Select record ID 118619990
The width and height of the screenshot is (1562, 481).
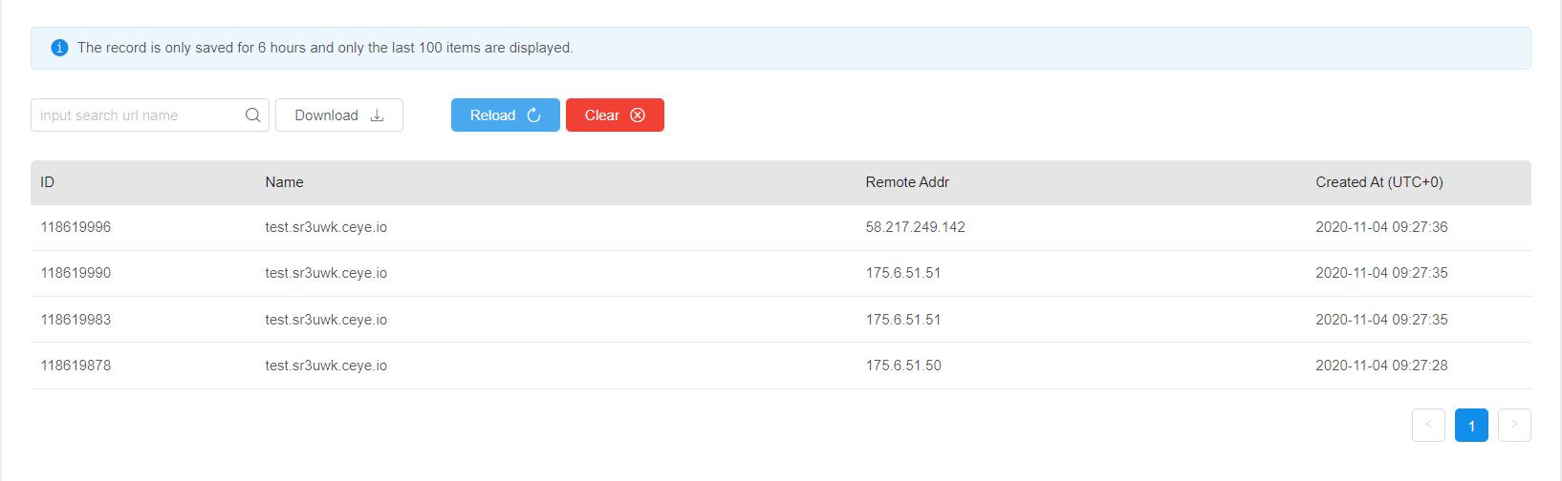(x=76, y=273)
